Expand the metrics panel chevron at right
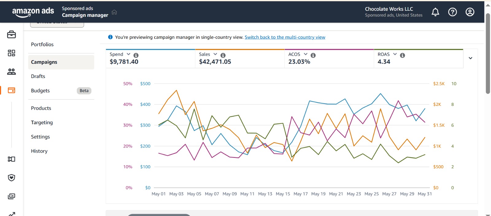The height and width of the screenshot is (216, 491). pyautogui.click(x=470, y=58)
